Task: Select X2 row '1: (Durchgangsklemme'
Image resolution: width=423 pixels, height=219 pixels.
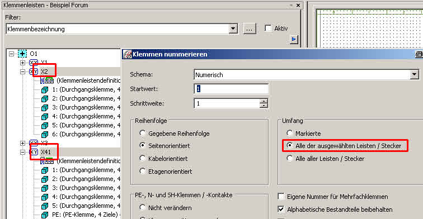Action: point(86,89)
